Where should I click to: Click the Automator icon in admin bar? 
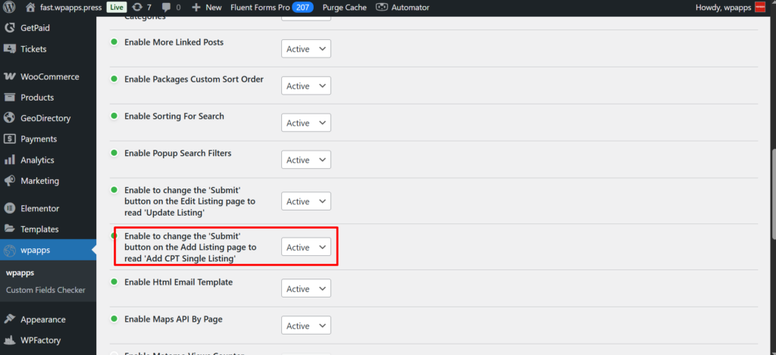pyautogui.click(x=383, y=7)
